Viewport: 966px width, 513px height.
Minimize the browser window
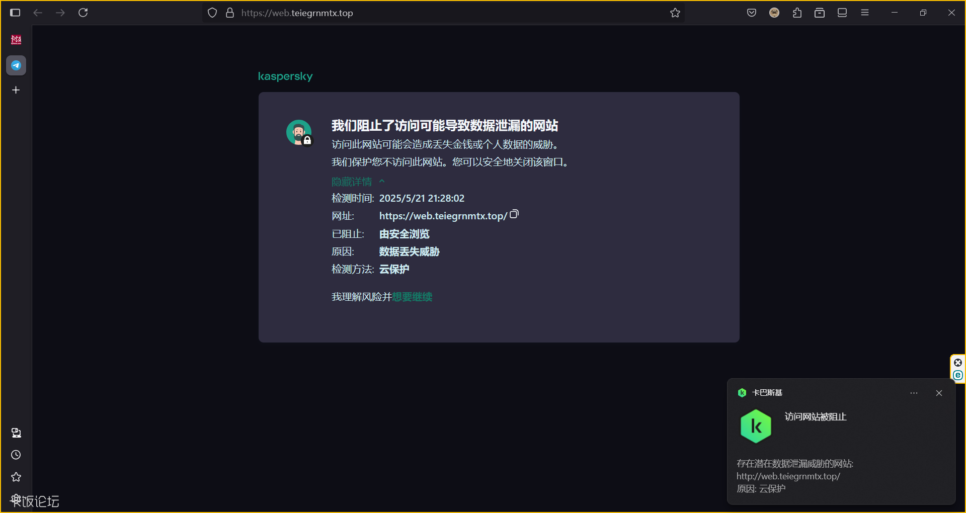coord(895,13)
